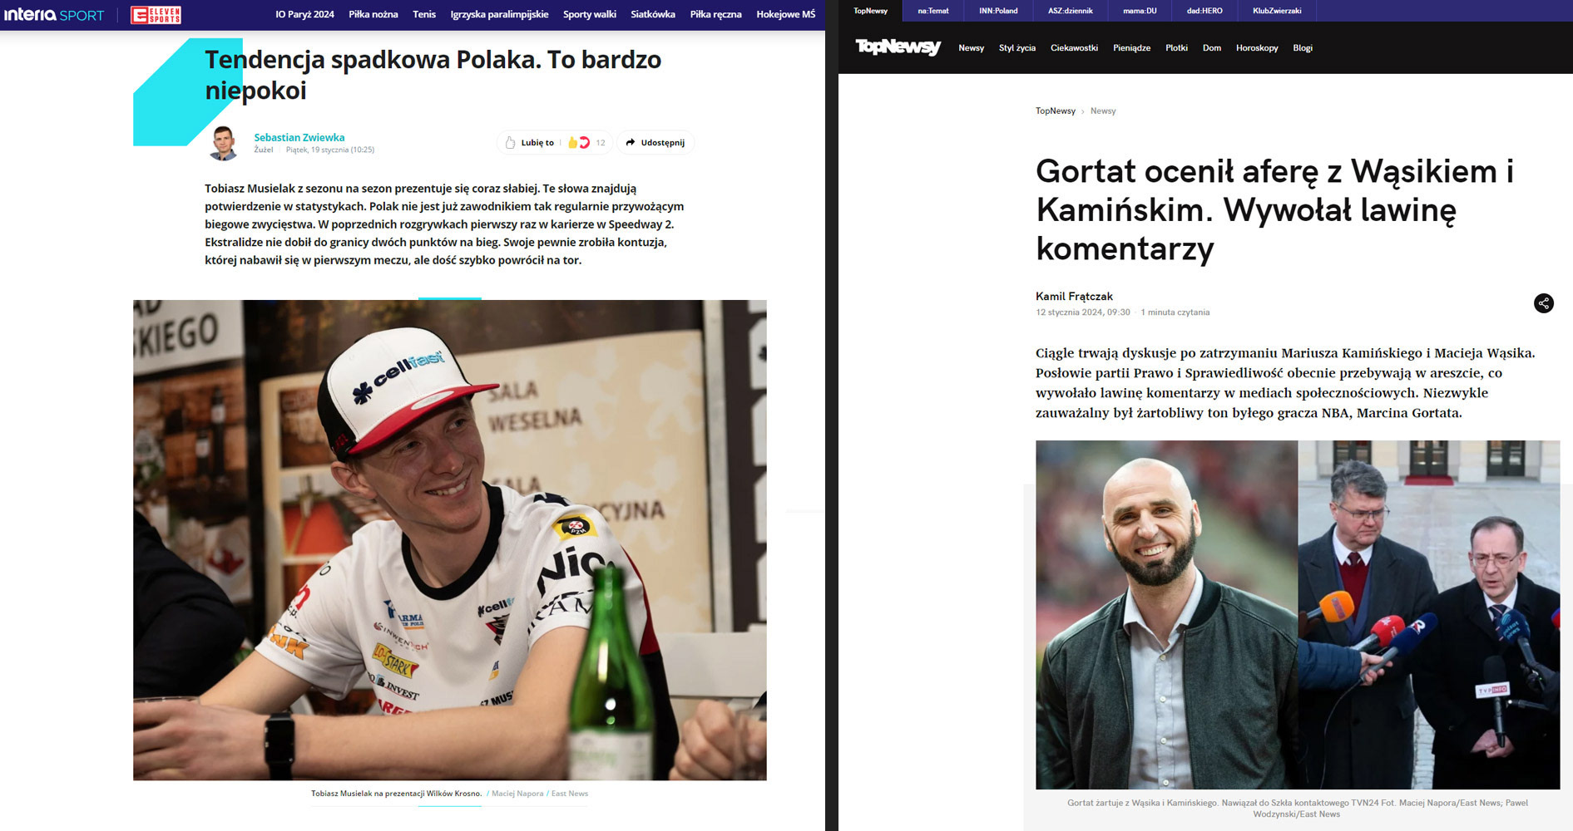
Task: Click the Tobiasz Musielak article photo
Action: pos(450,540)
